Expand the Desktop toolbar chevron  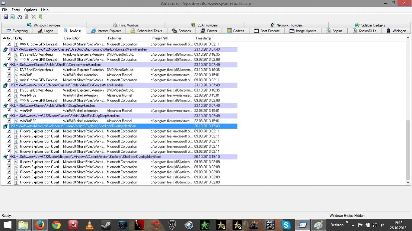(347, 222)
